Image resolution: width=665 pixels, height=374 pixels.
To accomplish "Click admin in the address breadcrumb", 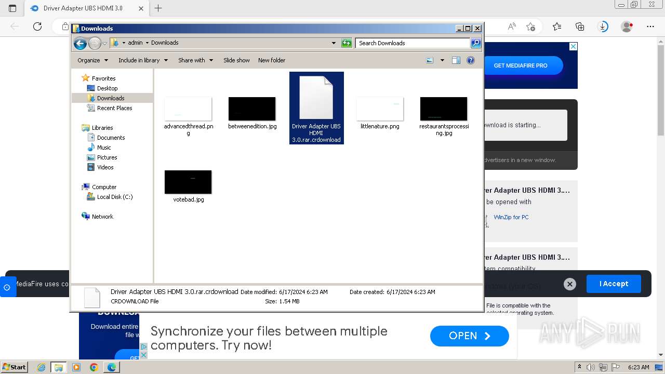I will point(135,43).
